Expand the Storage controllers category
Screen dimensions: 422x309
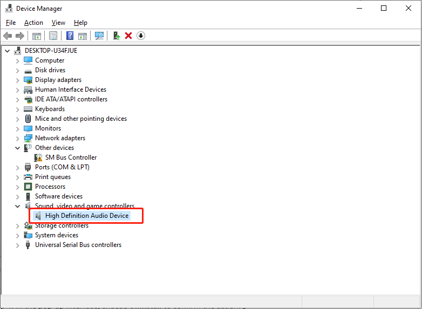[x=17, y=226]
